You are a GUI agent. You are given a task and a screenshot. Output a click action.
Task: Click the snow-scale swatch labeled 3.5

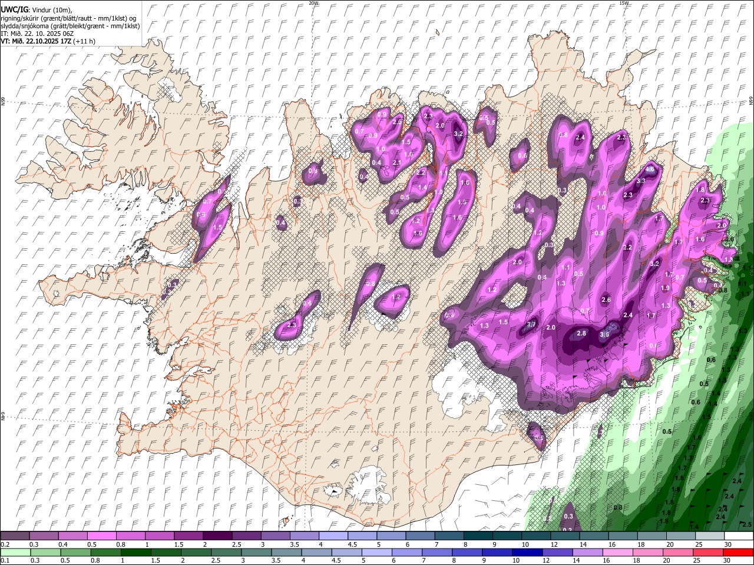click(304, 536)
